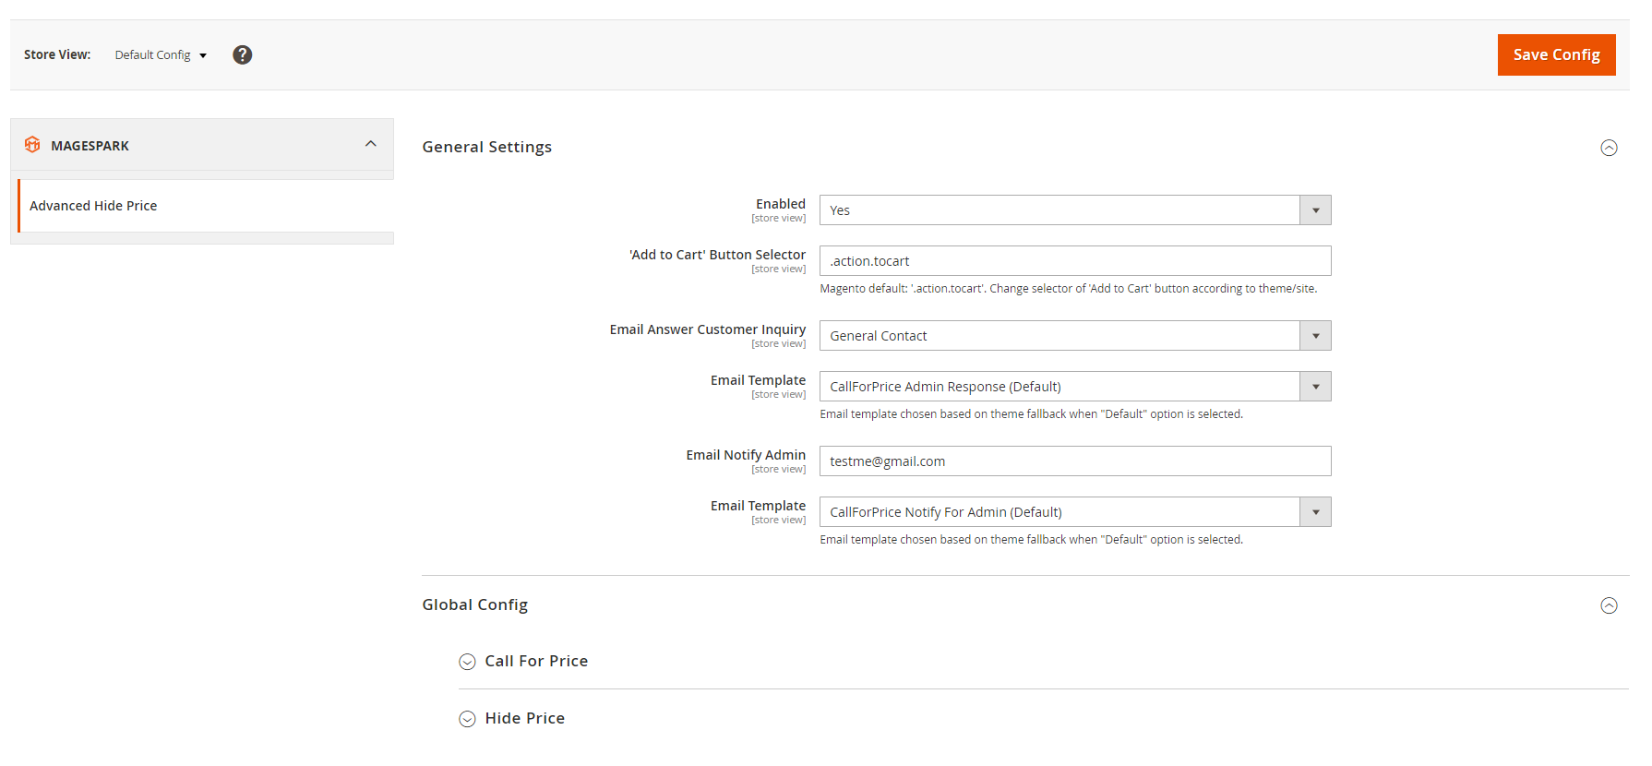Click the 'Store View:' label

tap(57, 54)
